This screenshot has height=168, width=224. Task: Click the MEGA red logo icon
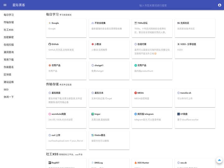136,93
